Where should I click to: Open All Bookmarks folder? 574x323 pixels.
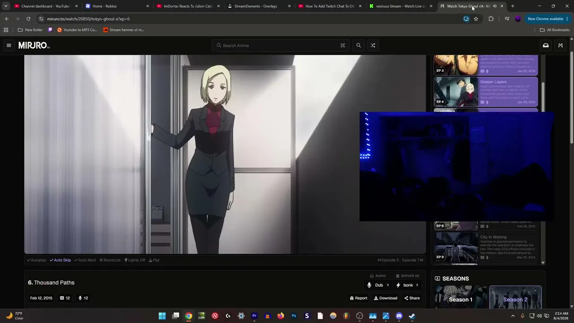pyautogui.click(x=555, y=30)
